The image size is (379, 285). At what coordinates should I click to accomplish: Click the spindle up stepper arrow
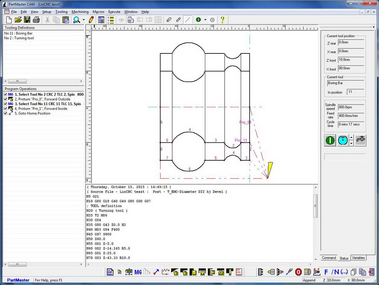point(352,138)
